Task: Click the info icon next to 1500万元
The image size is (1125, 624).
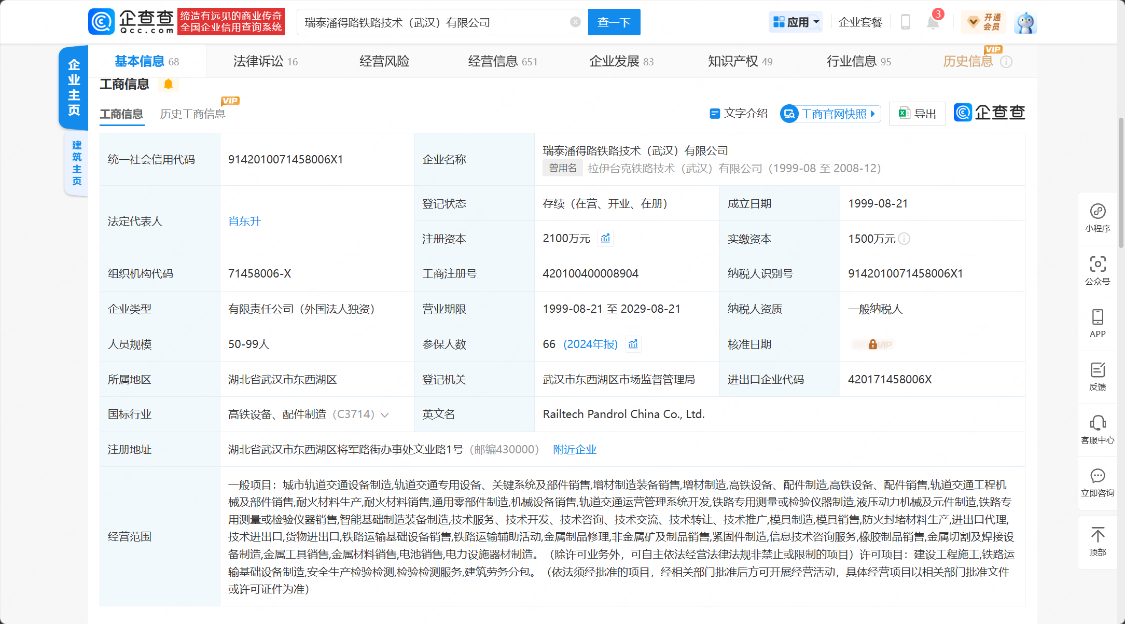Action: 904,239
